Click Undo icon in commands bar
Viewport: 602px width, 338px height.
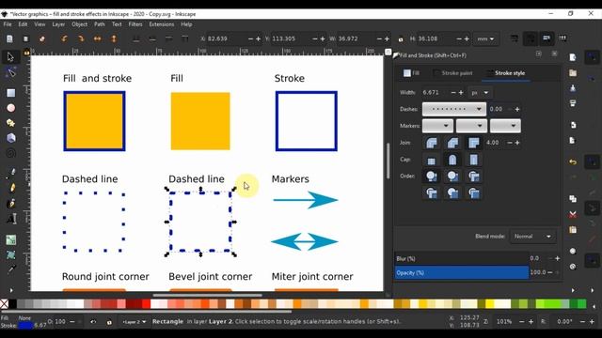[573, 161]
